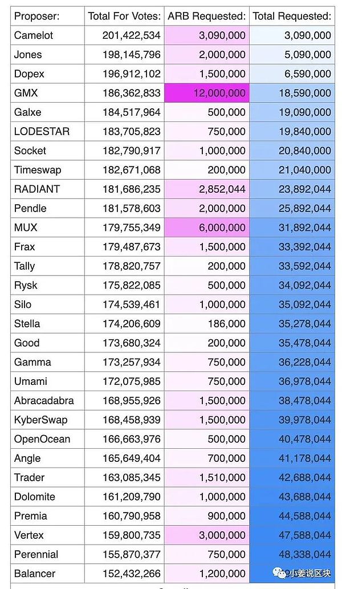Select the Total Requested column header
342x589 pixels.
click(292, 16)
